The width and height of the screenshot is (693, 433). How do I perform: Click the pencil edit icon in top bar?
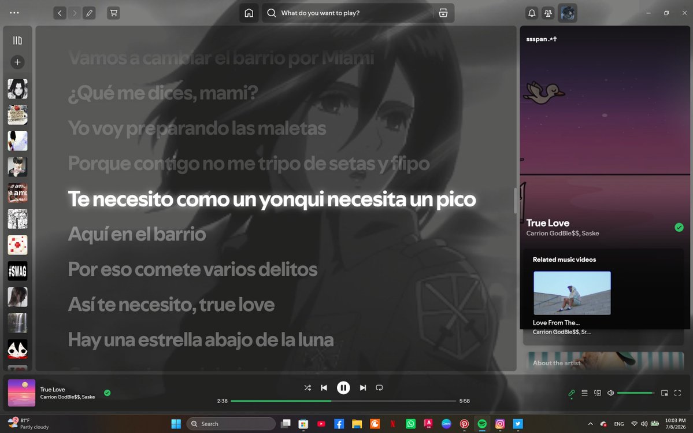point(89,13)
